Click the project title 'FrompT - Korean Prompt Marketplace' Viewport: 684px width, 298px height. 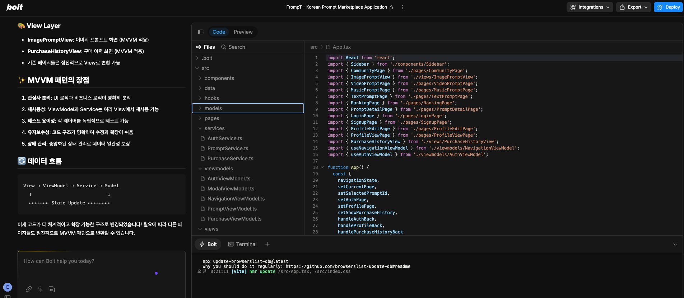[x=336, y=7]
